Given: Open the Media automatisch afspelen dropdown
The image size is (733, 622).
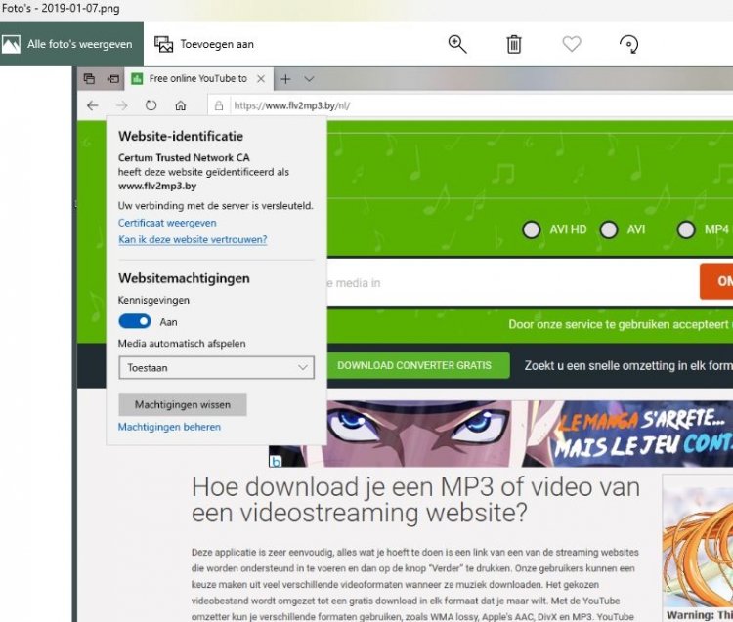Looking at the screenshot, I should point(216,368).
